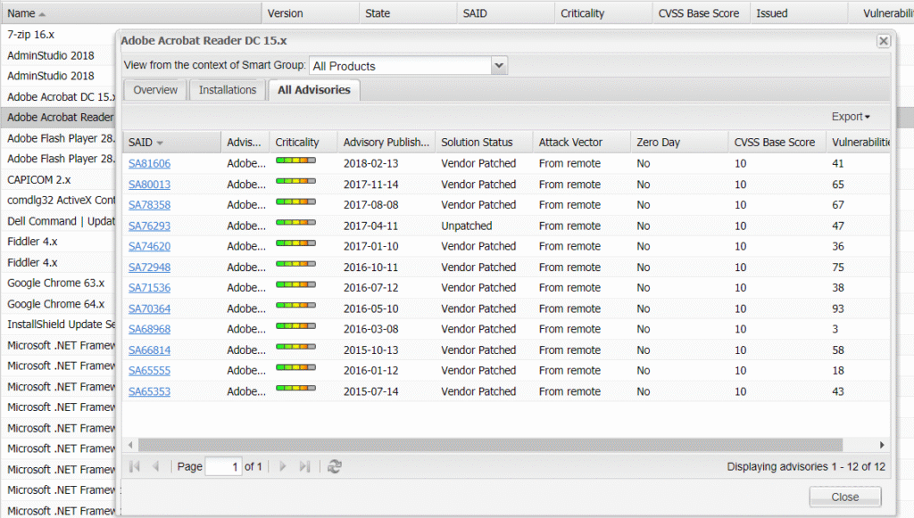914x518 pixels.
Task: Open advisory SA78358
Action: [150, 205]
